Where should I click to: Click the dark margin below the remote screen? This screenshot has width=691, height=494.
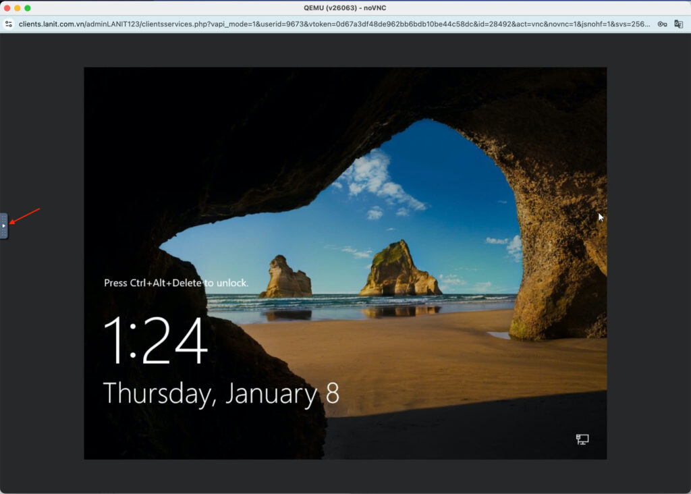(345, 476)
